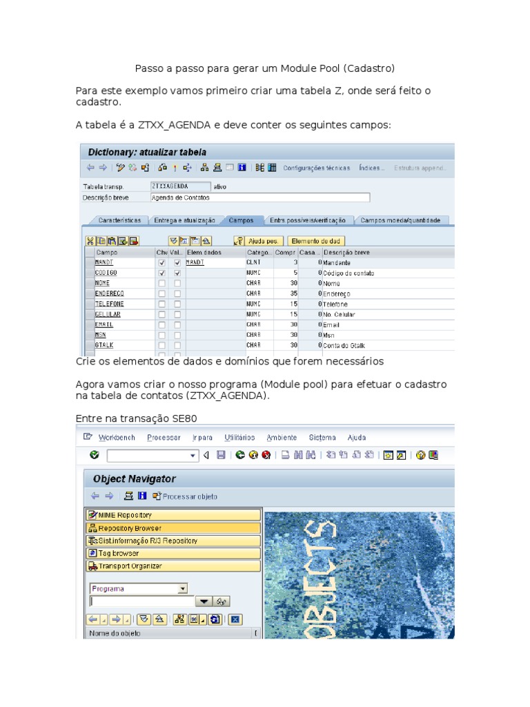
Task: Toggle the Val. checkbox for MANDT
Action: coord(177,262)
